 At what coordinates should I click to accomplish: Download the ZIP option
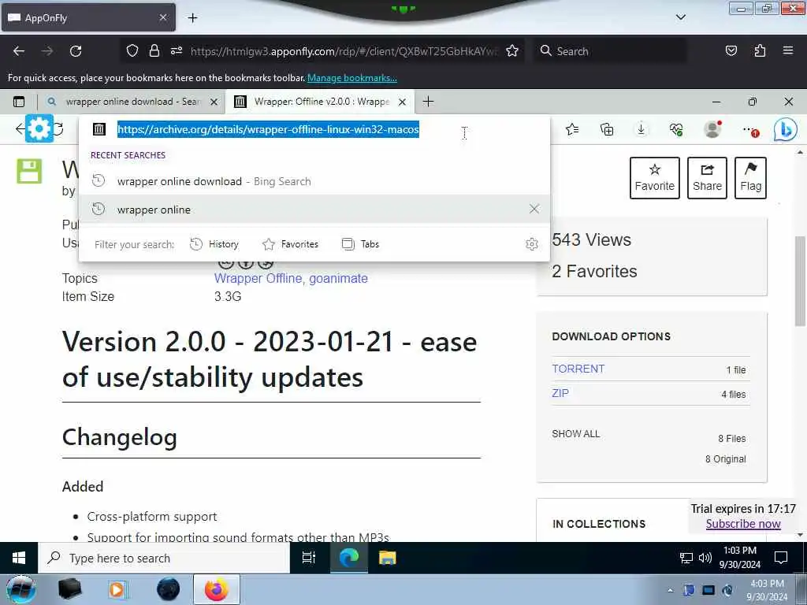pos(560,394)
